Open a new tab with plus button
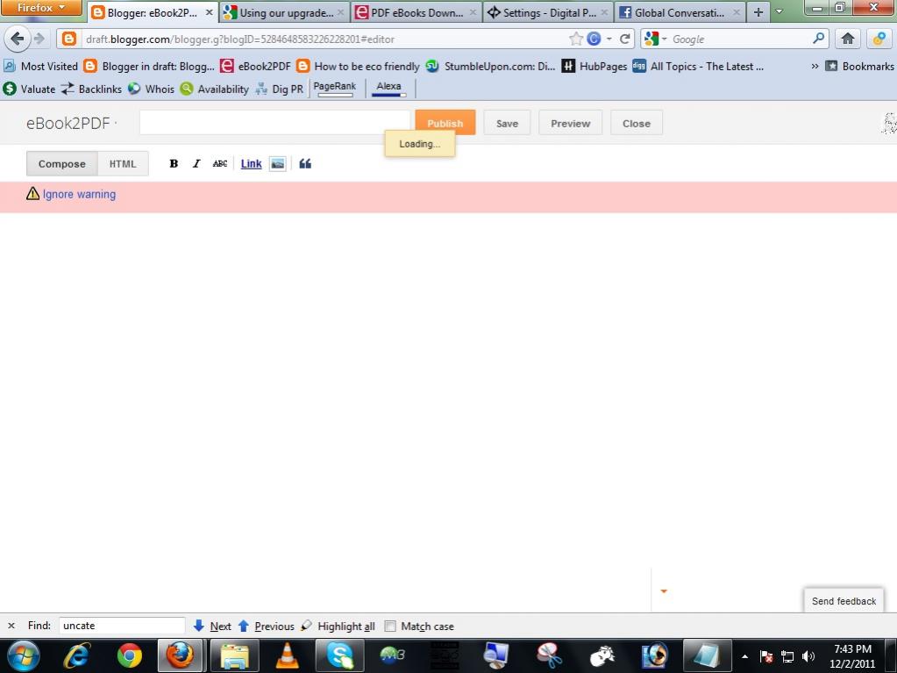The image size is (897, 673). (758, 12)
